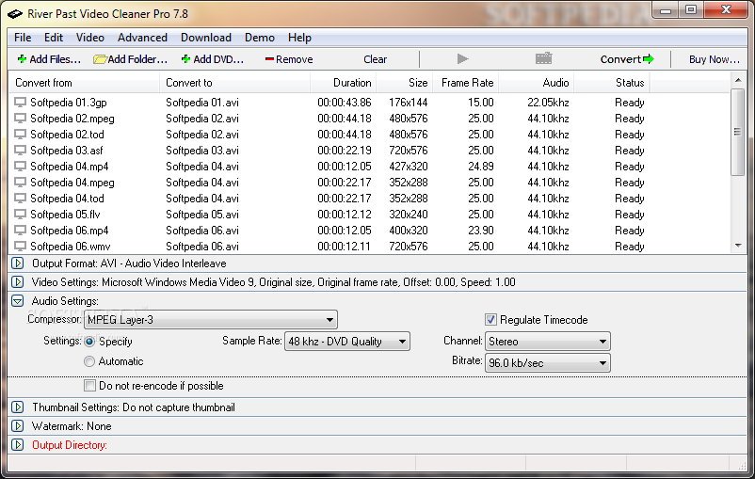The height and width of the screenshot is (479, 755).
Task: Click the clapperboard film icon in toolbar
Action: [543, 58]
